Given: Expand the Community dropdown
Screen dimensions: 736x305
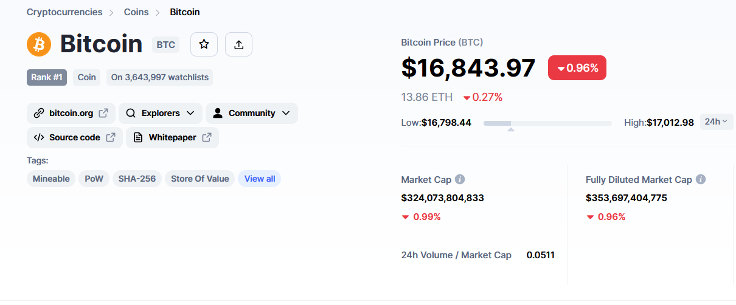Looking at the screenshot, I should click(x=252, y=113).
